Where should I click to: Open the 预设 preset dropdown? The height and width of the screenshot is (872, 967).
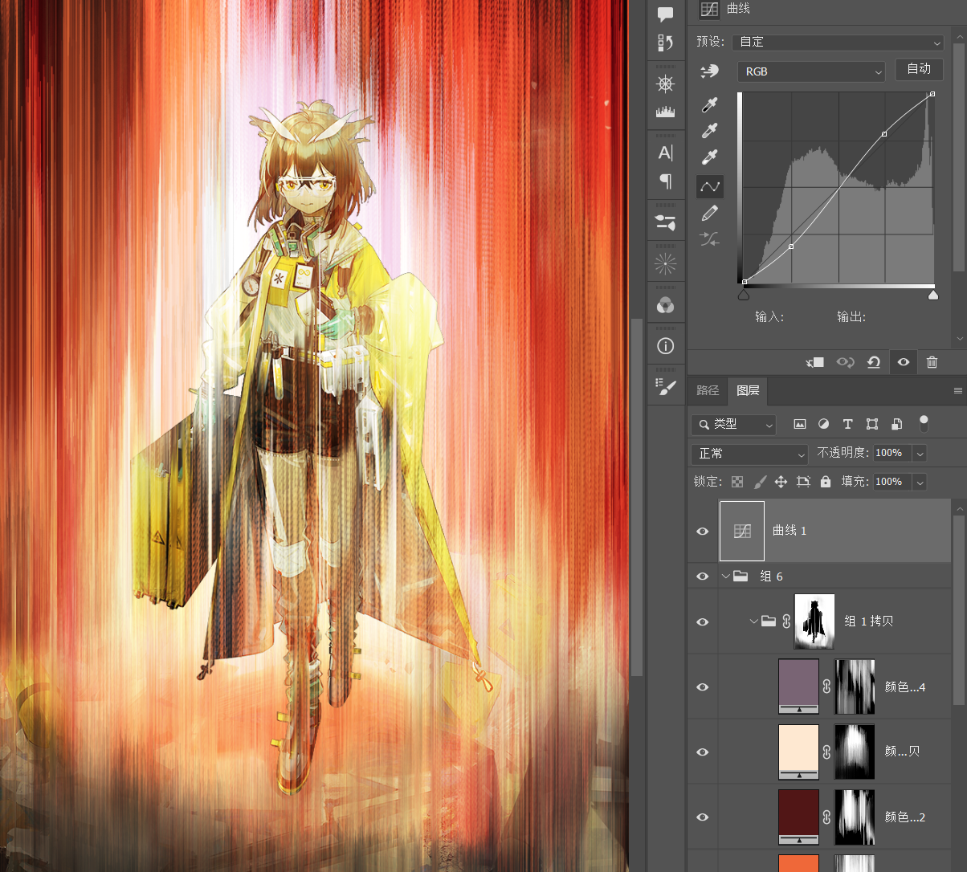click(838, 43)
